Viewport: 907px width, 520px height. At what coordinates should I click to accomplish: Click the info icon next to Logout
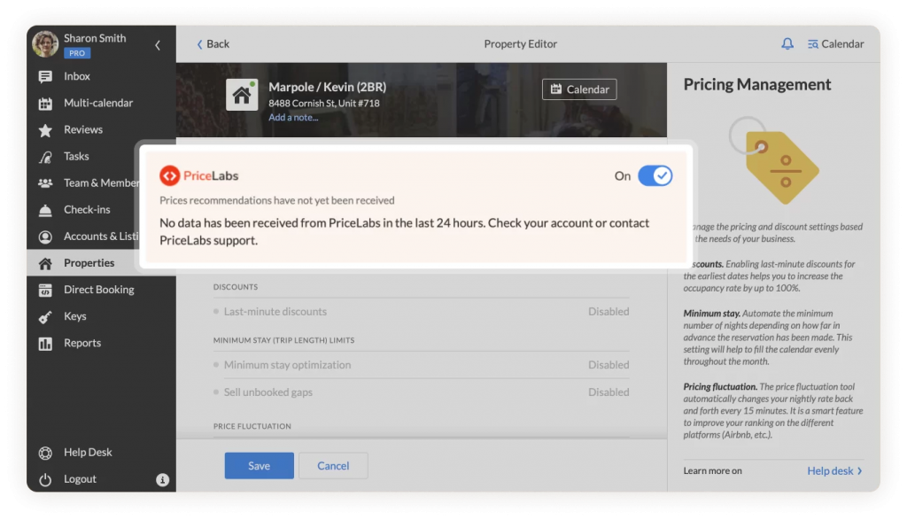[x=163, y=479]
